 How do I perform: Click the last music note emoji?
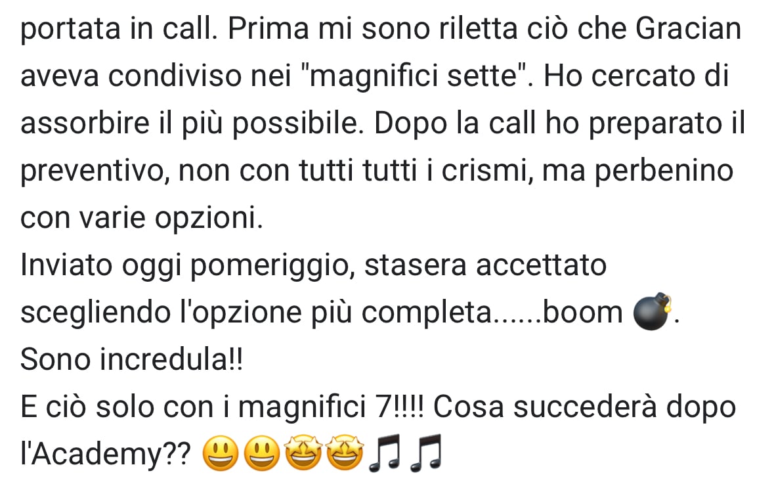(x=427, y=452)
